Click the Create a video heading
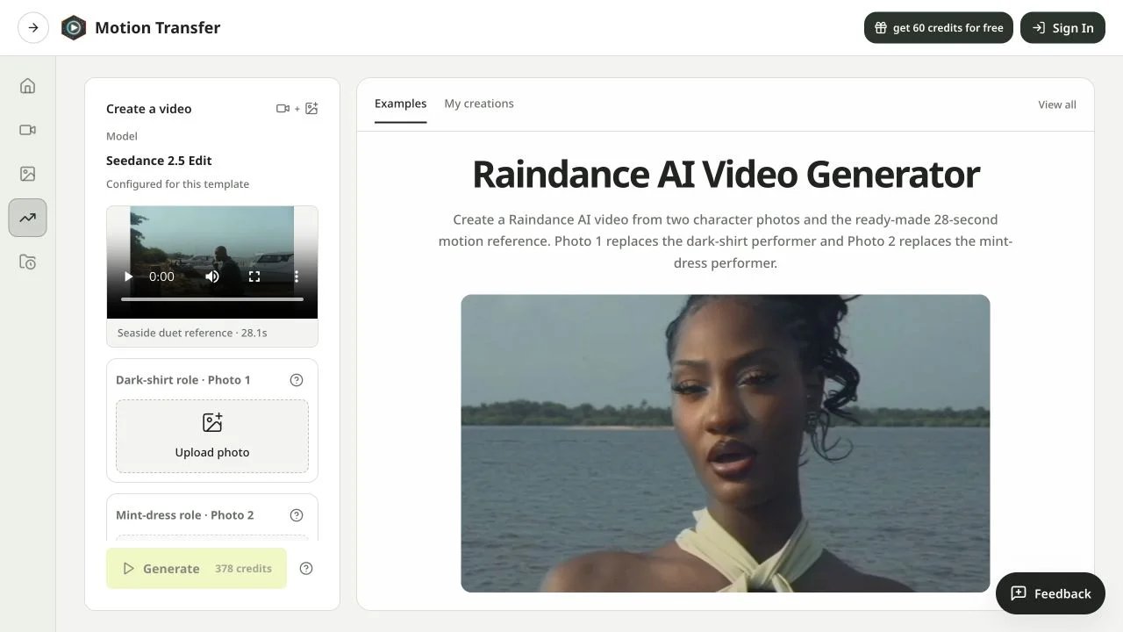Viewport: 1123px width, 632px height. coord(149,109)
